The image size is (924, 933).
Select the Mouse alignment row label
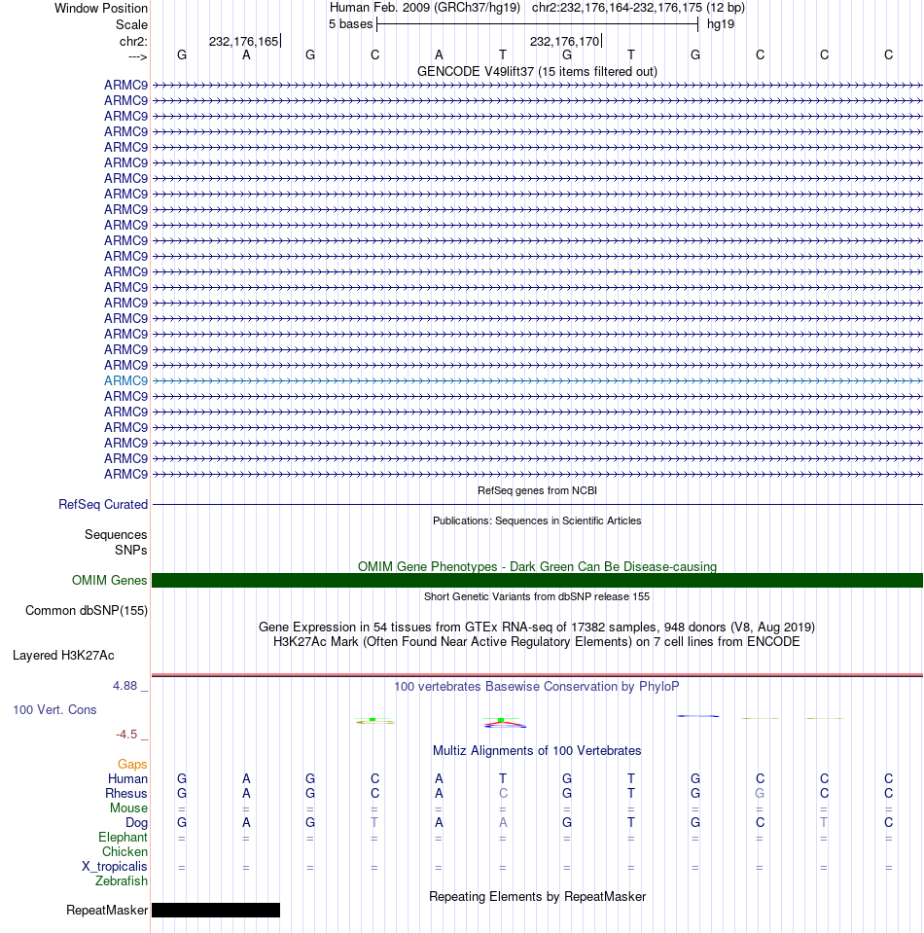click(x=128, y=808)
